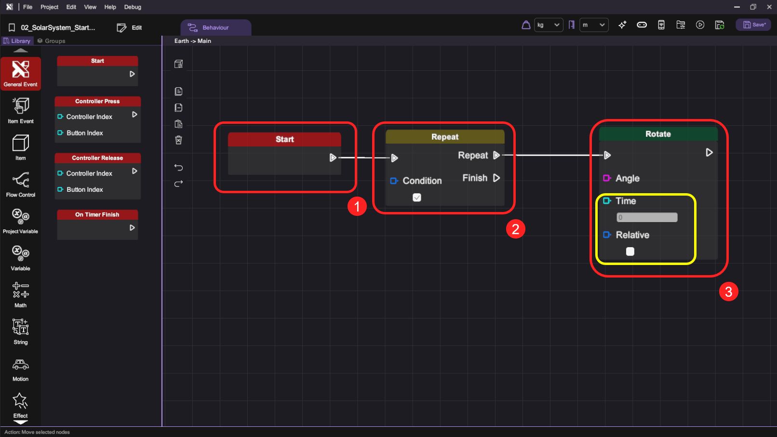The height and width of the screenshot is (437, 777).
Task: Click the Edit button beside project name
Action: (x=130, y=28)
